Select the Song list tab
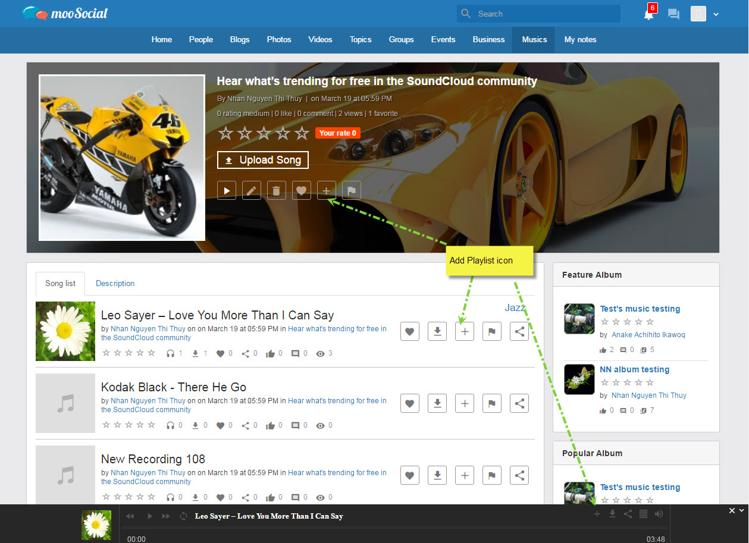This screenshot has width=749, height=543. [x=60, y=284]
